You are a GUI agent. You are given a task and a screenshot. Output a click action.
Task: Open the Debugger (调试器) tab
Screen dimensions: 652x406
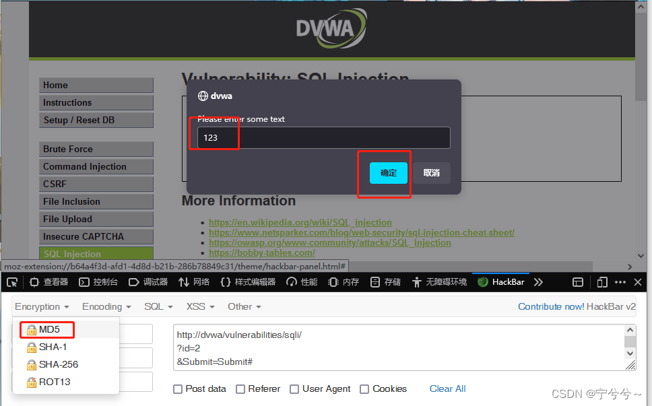pos(148,282)
